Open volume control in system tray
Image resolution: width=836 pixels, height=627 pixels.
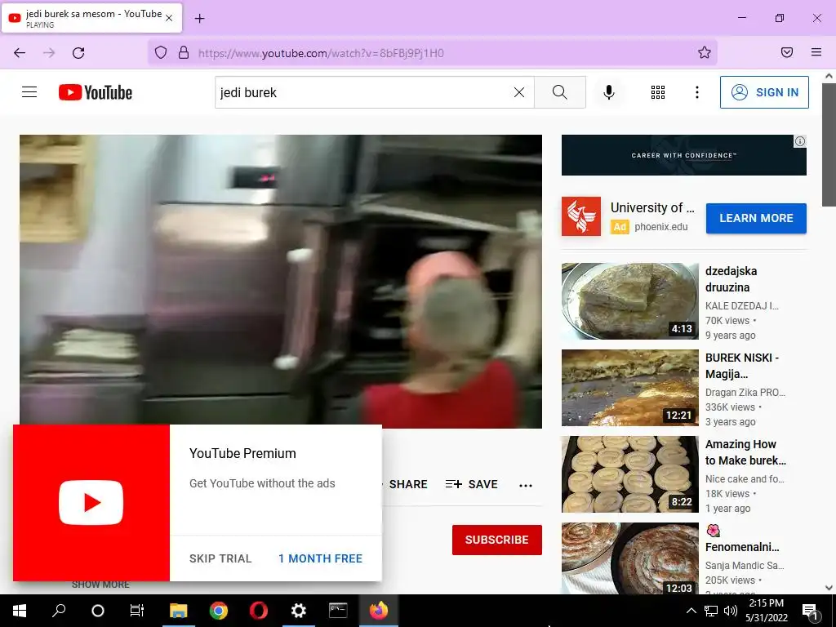point(731,611)
